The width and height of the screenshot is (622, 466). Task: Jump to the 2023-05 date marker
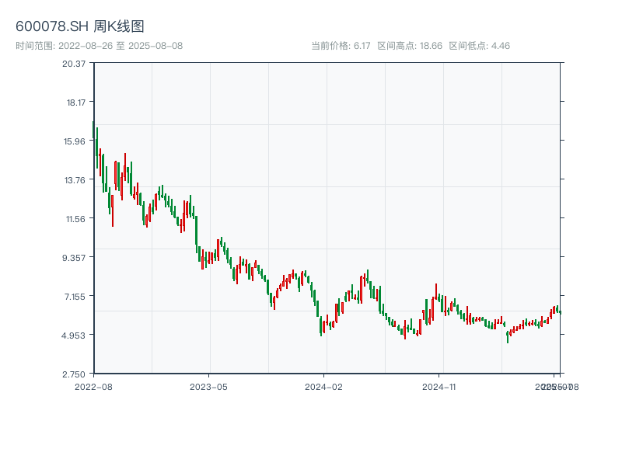[x=208, y=386]
